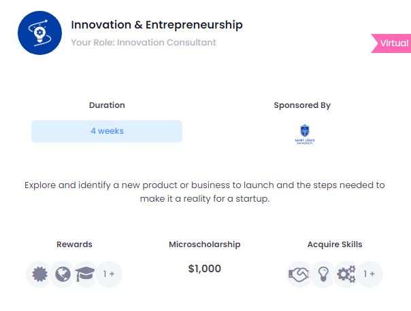Screen dimensions: 411x311
Task: Click the program description paragraph
Action: pos(204,191)
